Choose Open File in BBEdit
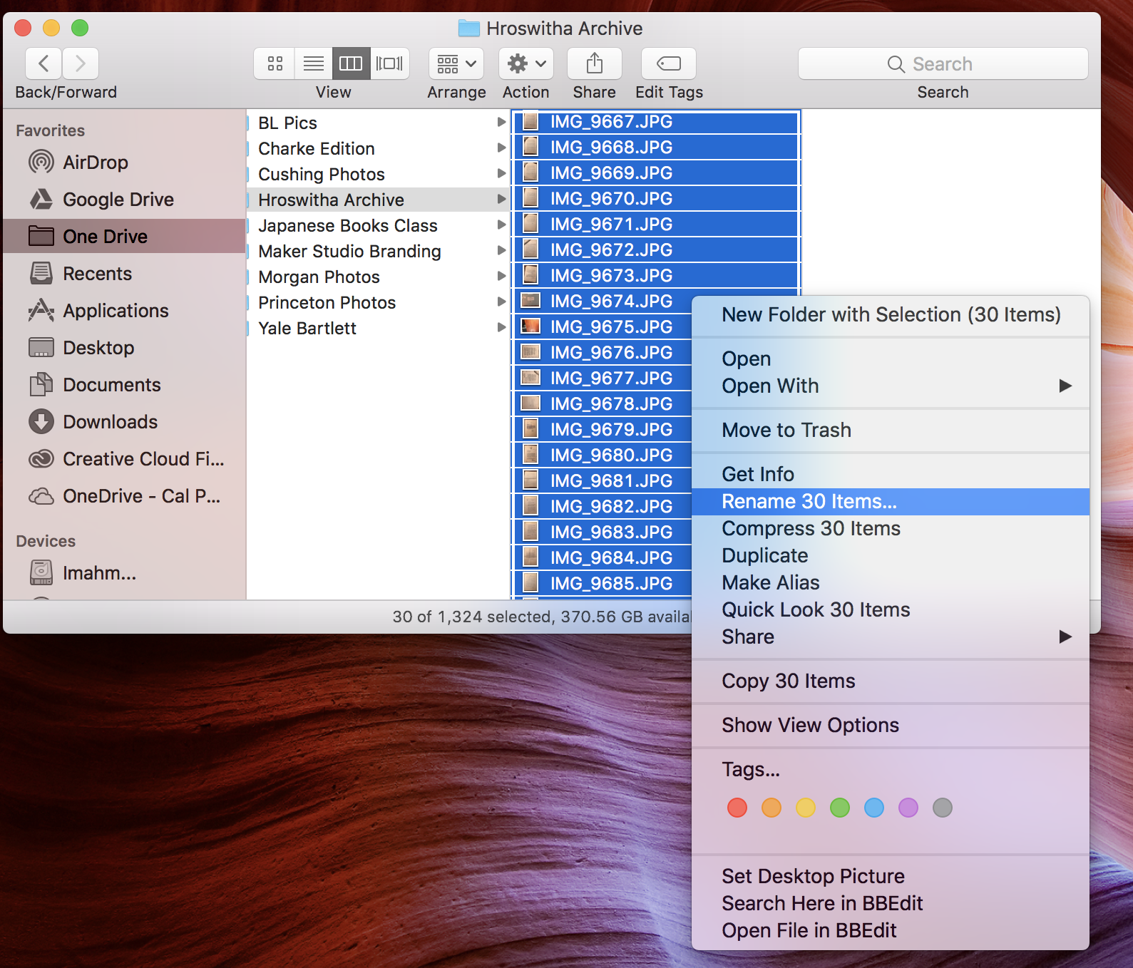The width and height of the screenshot is (1133, 968). pos(891,930)
